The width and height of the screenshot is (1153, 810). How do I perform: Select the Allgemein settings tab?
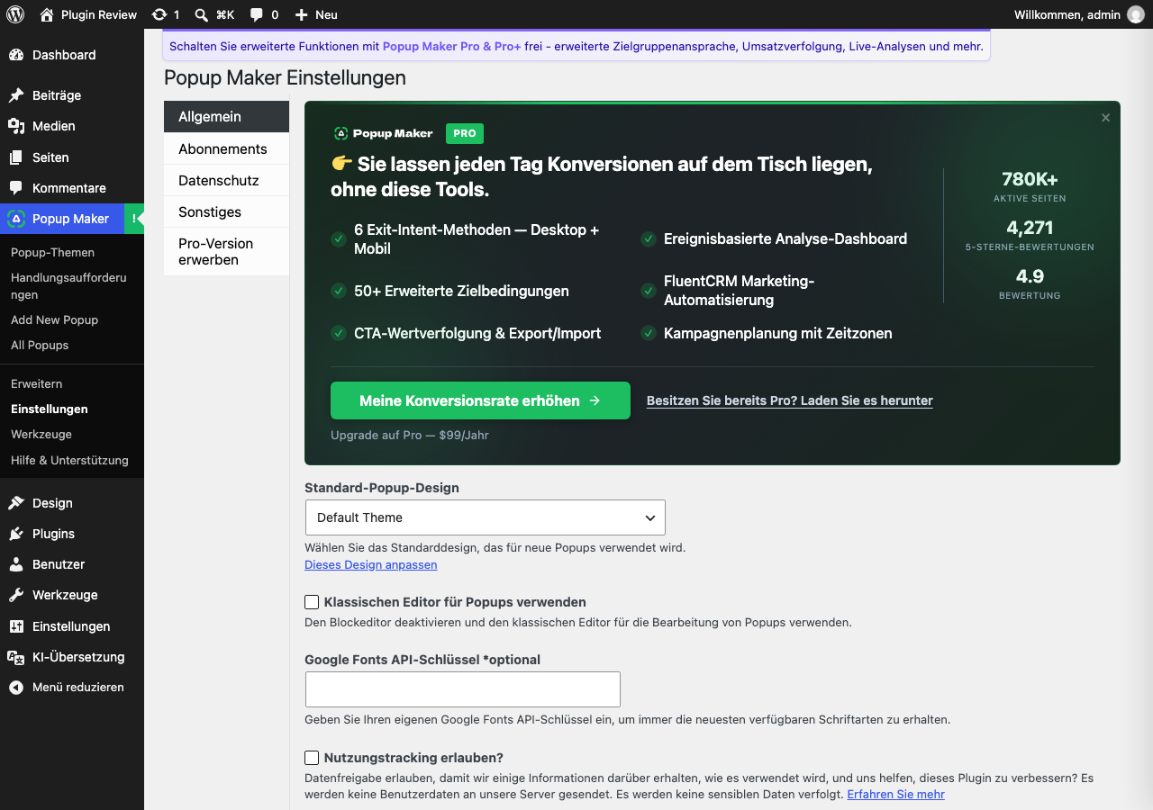pos(226,117)
